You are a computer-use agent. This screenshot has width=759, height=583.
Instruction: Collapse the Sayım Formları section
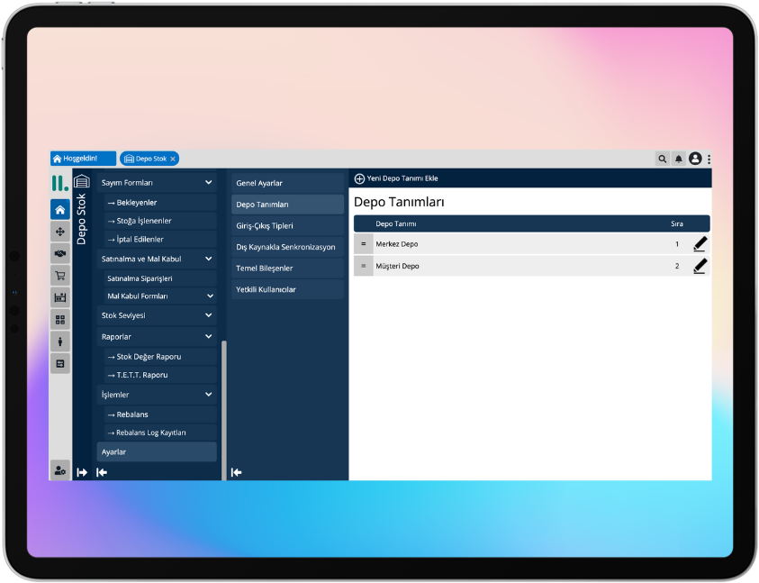coord(209,183)
